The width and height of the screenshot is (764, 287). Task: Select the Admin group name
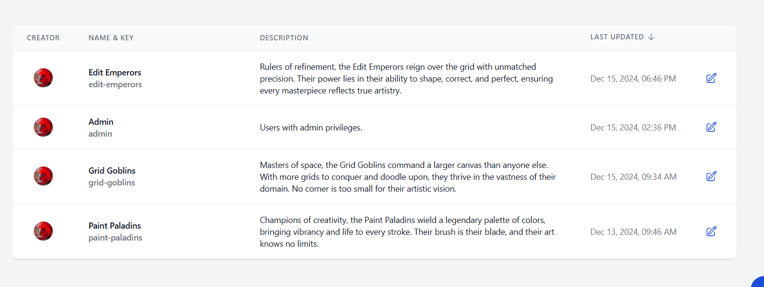pyautogui.click(x=101, y=122)
